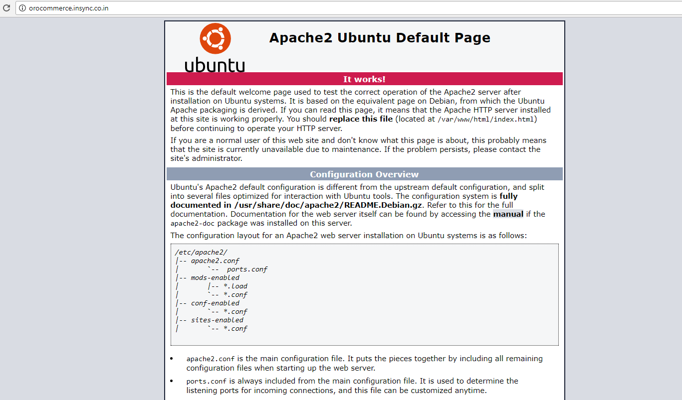Click apache2.conf in the first bullet
Image resolution: width=682 pixels, height=400 pixels.
coord(211,359)
